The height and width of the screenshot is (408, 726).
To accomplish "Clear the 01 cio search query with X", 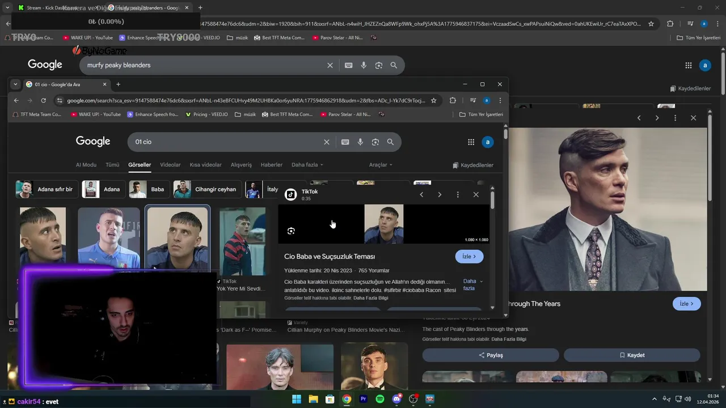I will [326, 142].
